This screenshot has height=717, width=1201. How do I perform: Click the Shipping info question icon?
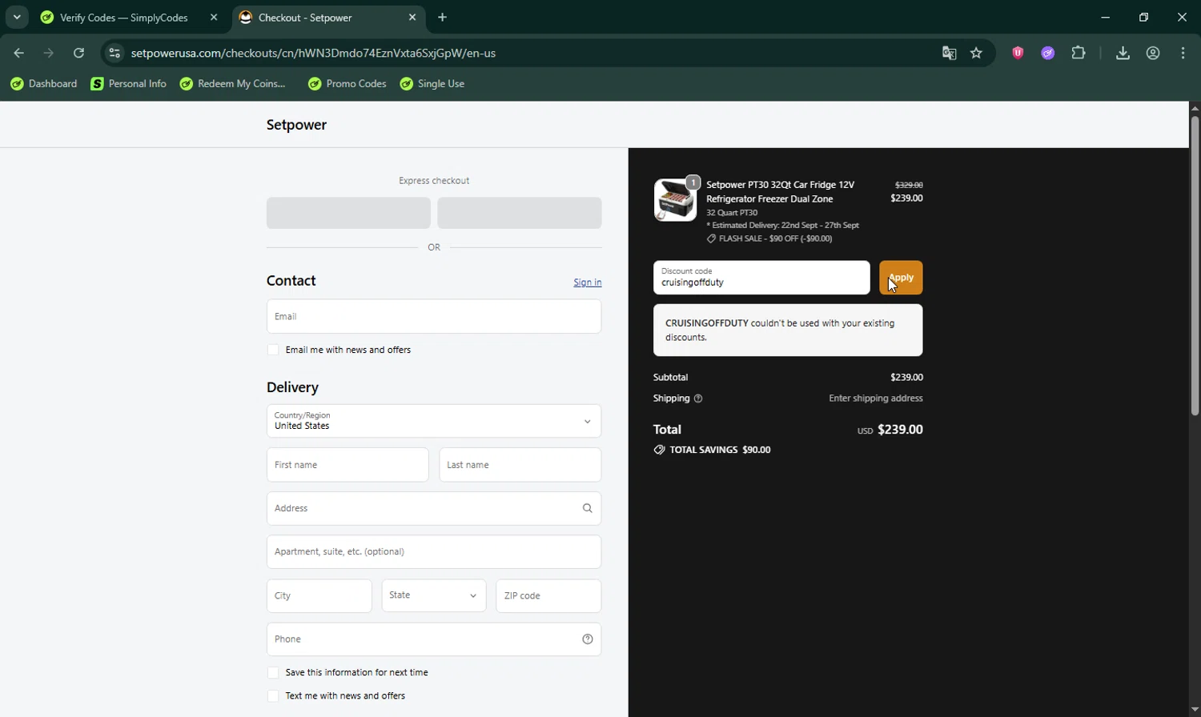[698, 399]
